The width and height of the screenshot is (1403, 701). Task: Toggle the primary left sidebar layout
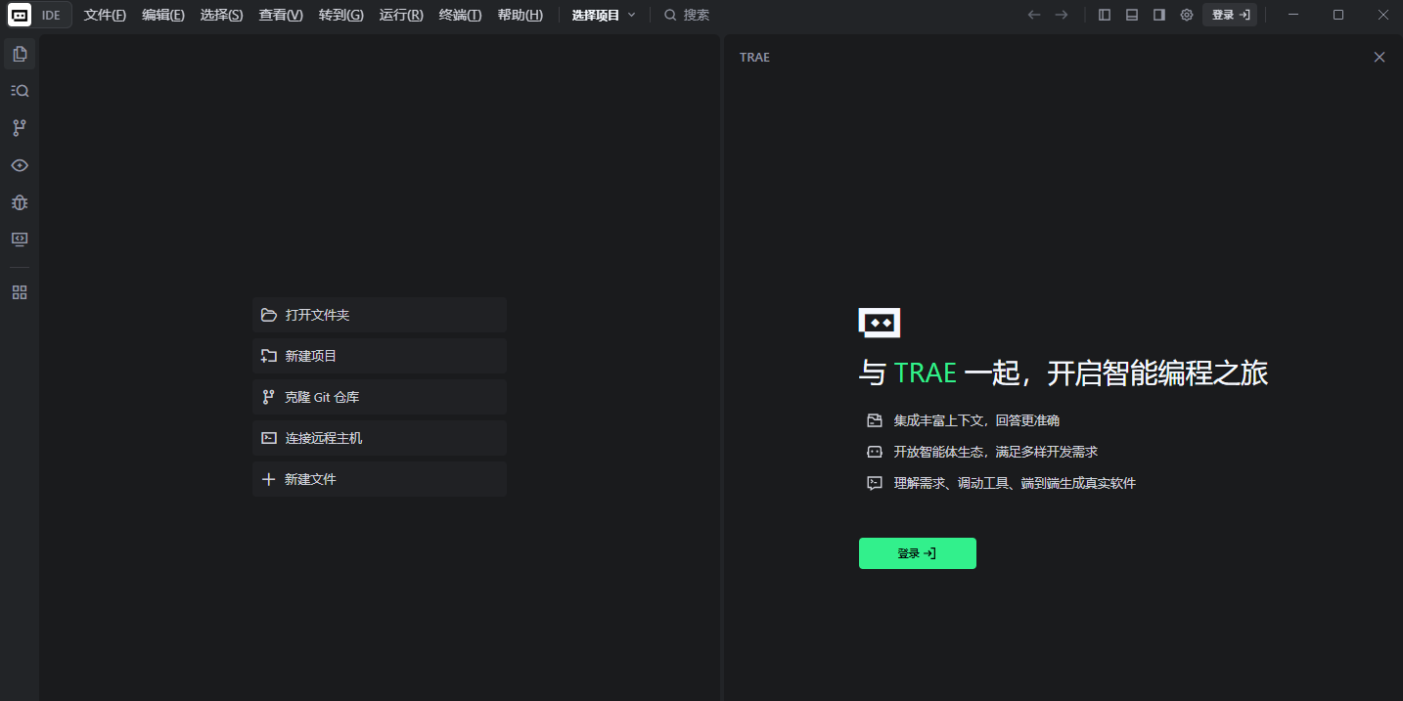click(1105, 15)
